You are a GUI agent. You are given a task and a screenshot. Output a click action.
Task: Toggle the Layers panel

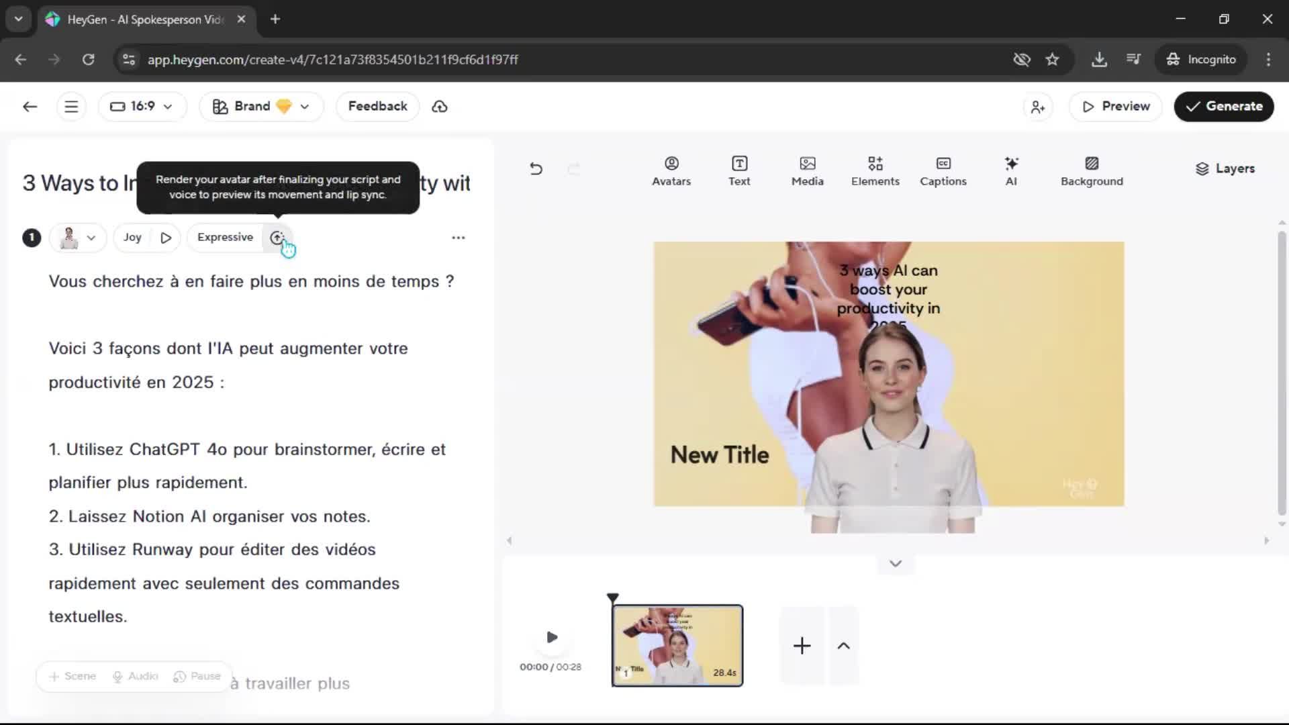tap(1225, 168)
